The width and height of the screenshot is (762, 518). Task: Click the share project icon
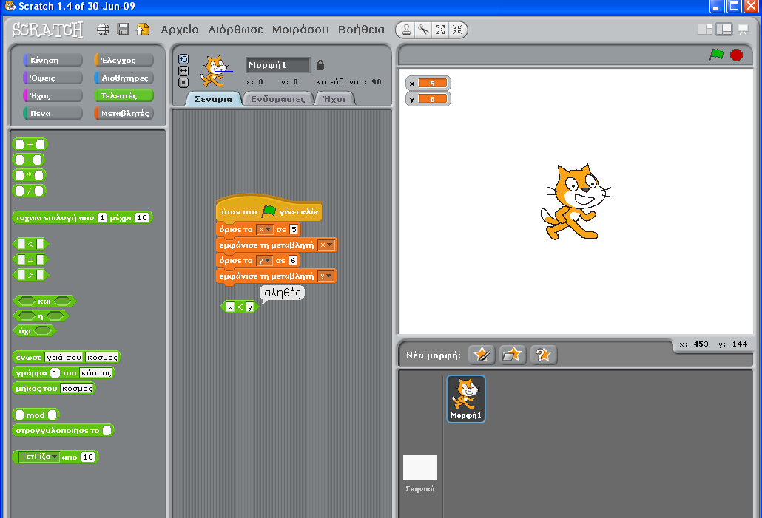click(143, 30)
